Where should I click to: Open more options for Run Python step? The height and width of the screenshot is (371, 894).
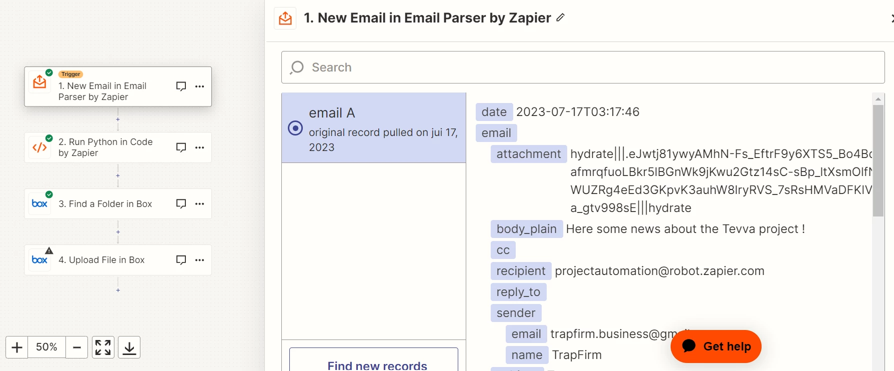[x=200, y=147]
